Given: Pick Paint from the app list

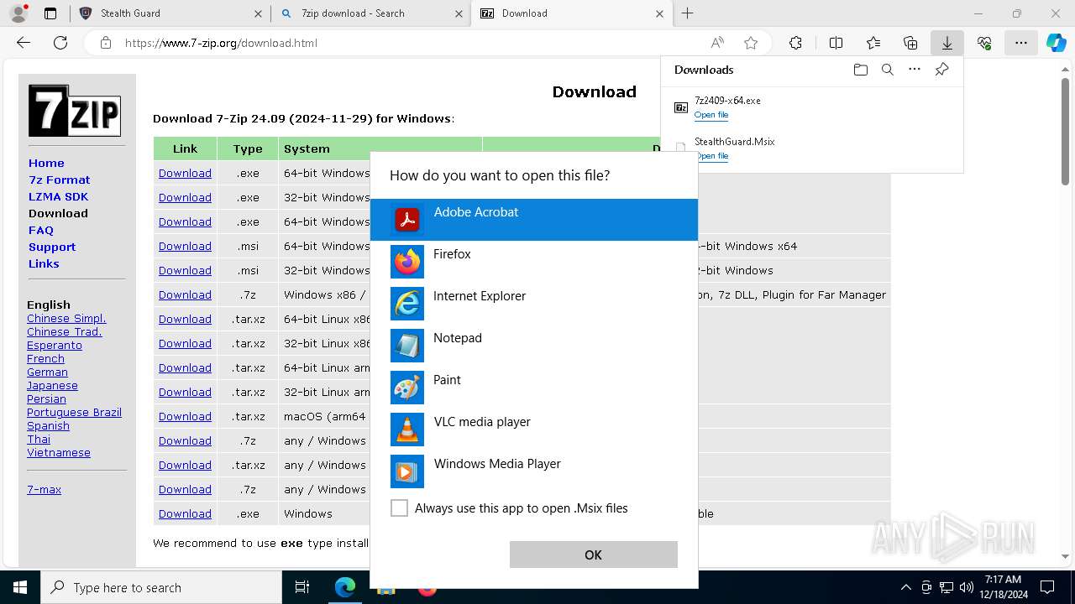Looking at the screenshot, I should pos(534,388).
